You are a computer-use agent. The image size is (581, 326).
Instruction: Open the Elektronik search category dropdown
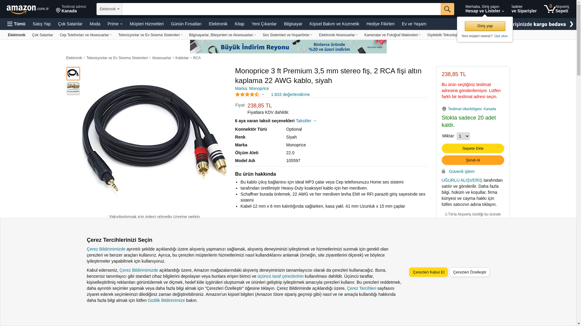pos(109,9)
